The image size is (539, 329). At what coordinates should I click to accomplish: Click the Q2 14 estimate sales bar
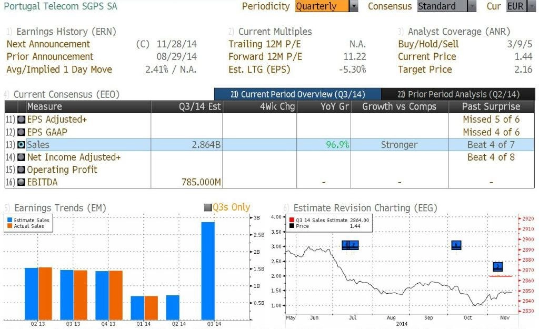[x=173, y=307]
